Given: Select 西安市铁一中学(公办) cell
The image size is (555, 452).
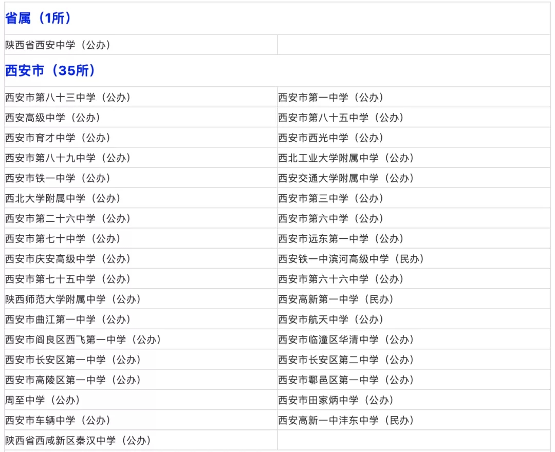Looking at the screenshot, I should 141,178.
